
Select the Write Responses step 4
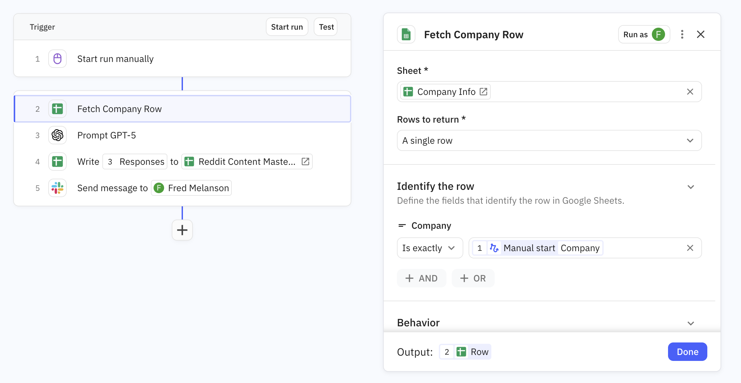tap(88, 162)
